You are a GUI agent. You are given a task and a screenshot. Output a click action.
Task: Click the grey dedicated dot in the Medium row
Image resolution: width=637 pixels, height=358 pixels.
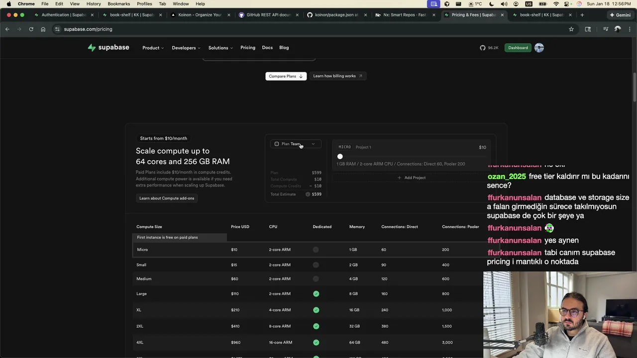coord(316,279)
